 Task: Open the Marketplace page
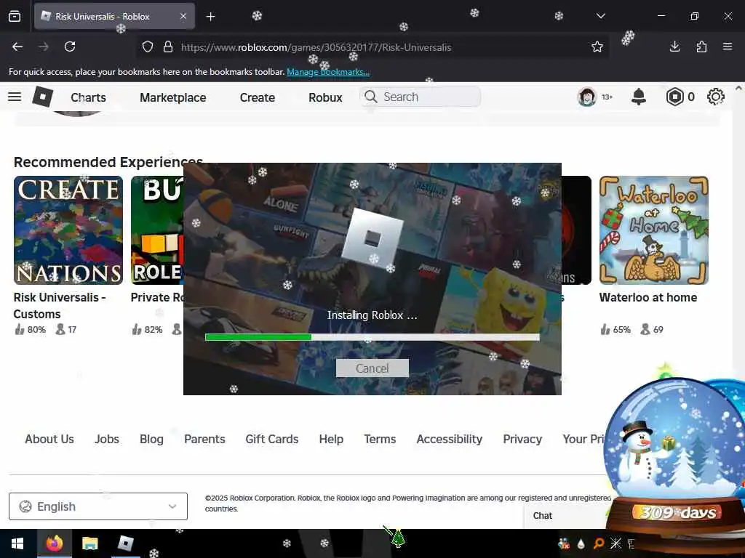[173, 97]
